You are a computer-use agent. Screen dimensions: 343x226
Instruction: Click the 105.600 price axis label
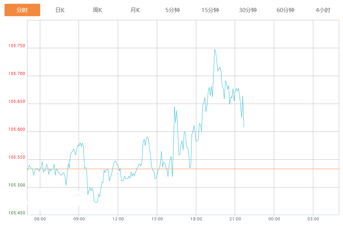tap(16, 130)
